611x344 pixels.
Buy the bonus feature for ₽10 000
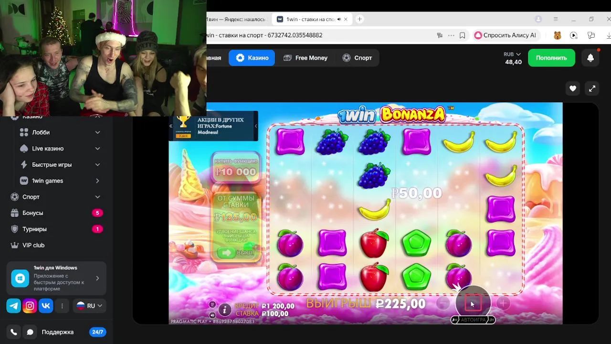coord(236,168)
